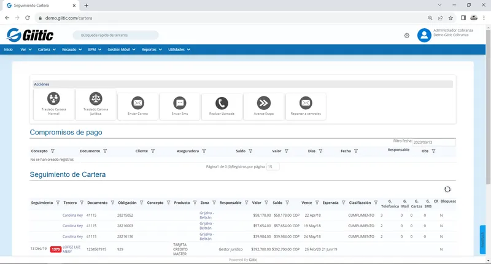
Task: Bookmark this page with star icon
Action: (450, 18)
